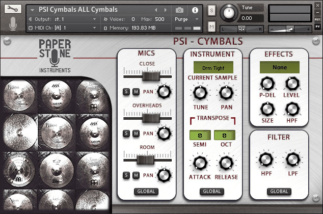This screenshot has width=323, height=214.
Task: Adjust the FILTER HPF knob
Action: click(x=266, y=159)
